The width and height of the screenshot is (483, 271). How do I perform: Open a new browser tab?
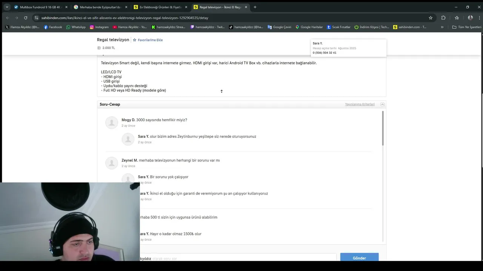pyautogui.click(x=255, y=7)
